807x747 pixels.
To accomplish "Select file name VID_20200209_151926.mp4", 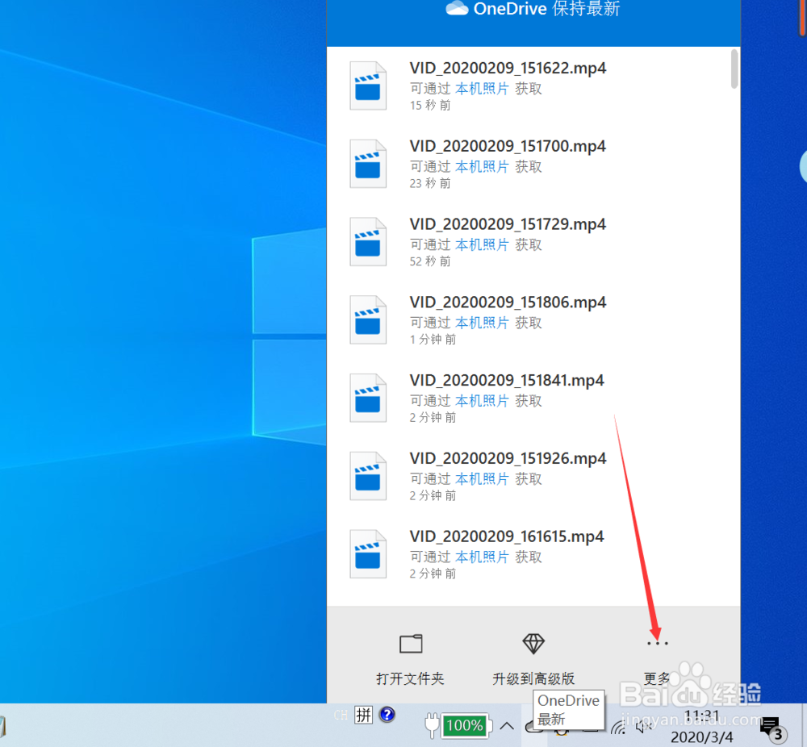I will click(508, 458).
